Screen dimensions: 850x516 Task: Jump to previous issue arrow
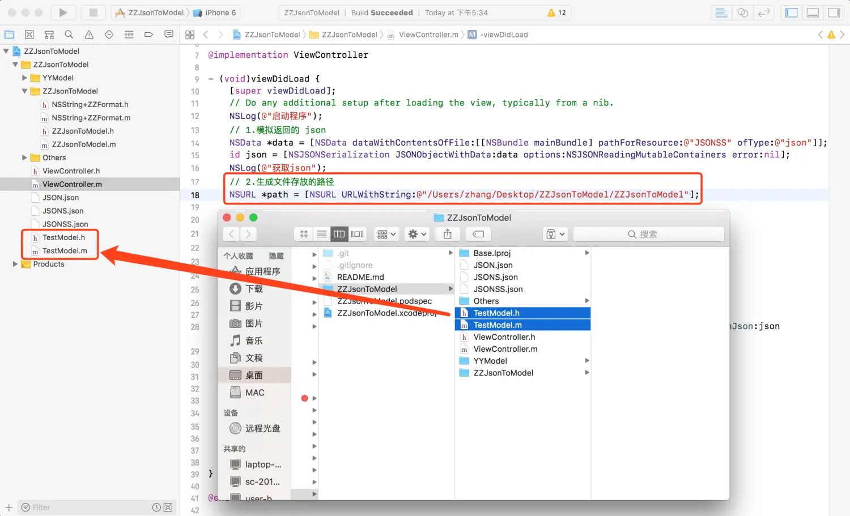tap(820, 35)
